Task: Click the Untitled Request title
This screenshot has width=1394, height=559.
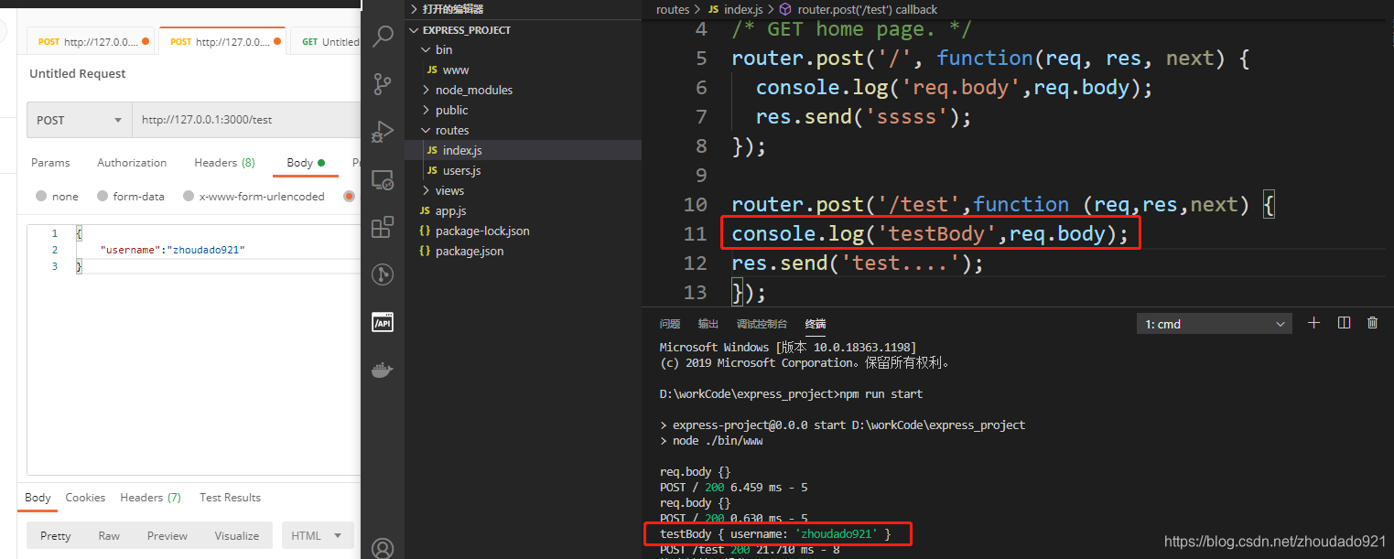Action: [x=78, y=74]
